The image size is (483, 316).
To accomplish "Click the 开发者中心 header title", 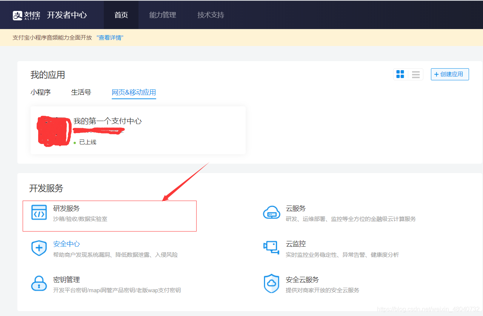I will click(x=67, y=15).
